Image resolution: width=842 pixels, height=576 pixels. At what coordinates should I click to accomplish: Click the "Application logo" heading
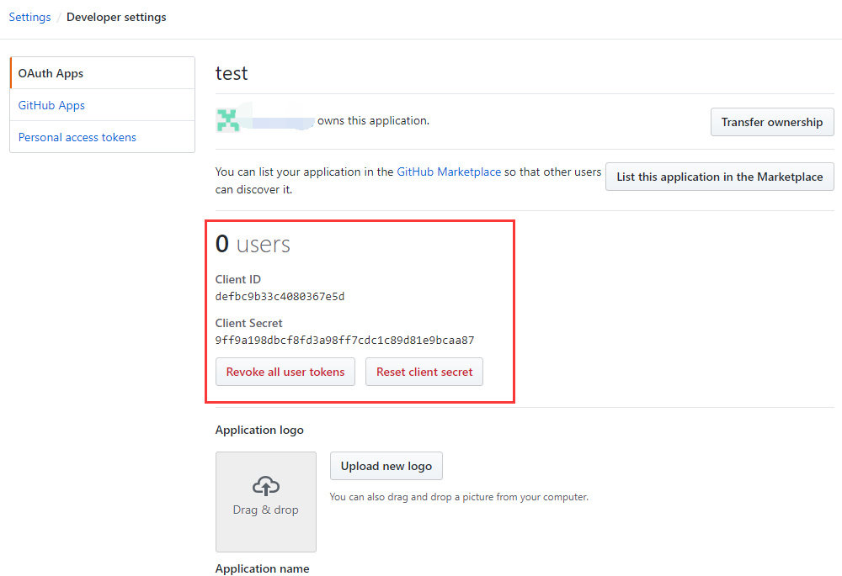coord(259,430)
